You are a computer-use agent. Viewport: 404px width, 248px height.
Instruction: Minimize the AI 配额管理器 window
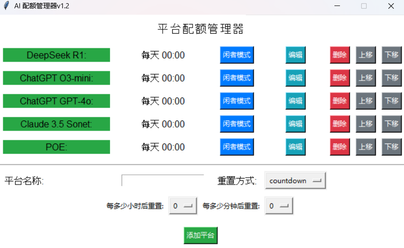point(337,6)
